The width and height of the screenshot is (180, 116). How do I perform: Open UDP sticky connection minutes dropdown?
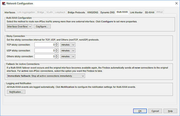(68, 50)
